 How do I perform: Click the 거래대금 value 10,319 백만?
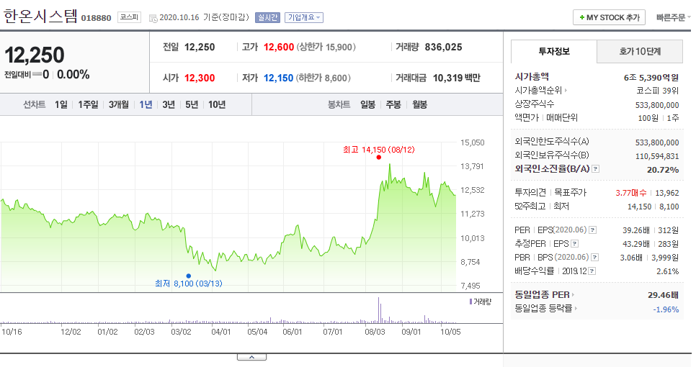[x=457, y=78]
